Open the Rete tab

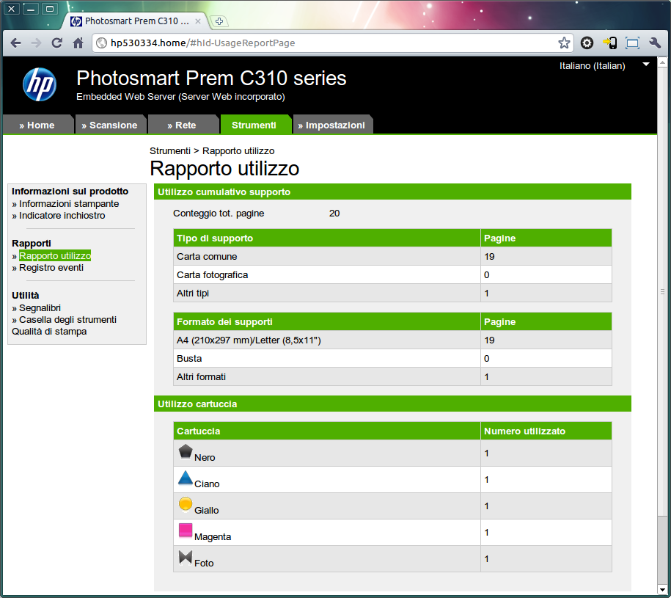[182, 125]
